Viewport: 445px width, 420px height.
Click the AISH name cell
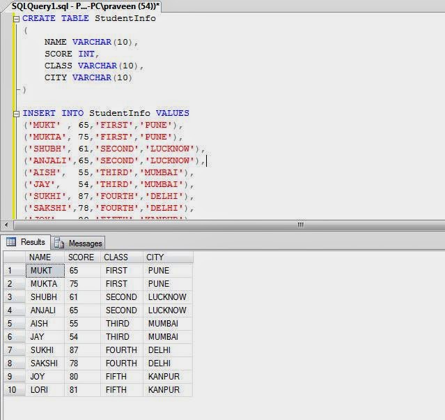pos(45,324)
